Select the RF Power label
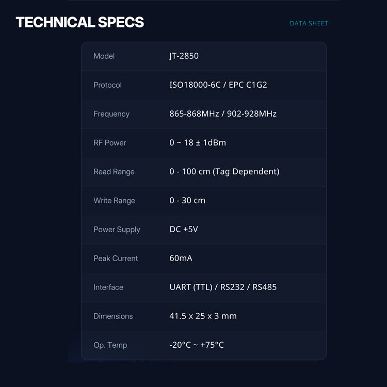The image size is (387, 387). point(110,143)
